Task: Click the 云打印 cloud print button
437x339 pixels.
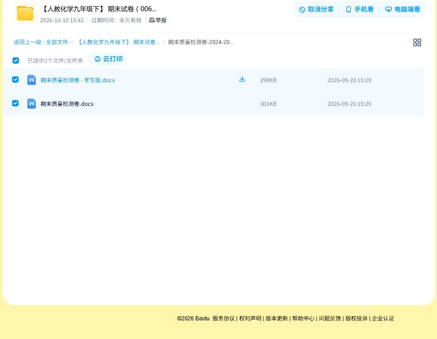Action: (108, 59)
